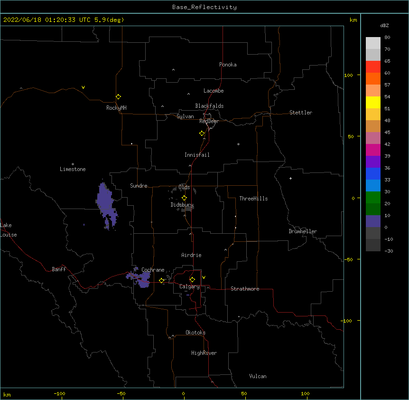
Task: Click the HighRiver label
Action: [204, 353]
